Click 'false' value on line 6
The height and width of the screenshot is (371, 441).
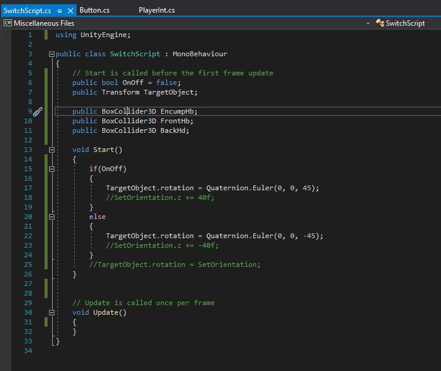pyautogui.click(x=166, y=83)
